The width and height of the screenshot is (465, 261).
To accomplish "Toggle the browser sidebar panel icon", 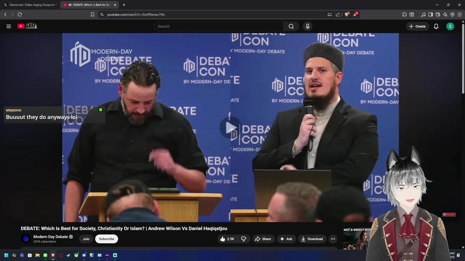I will 430,14.
